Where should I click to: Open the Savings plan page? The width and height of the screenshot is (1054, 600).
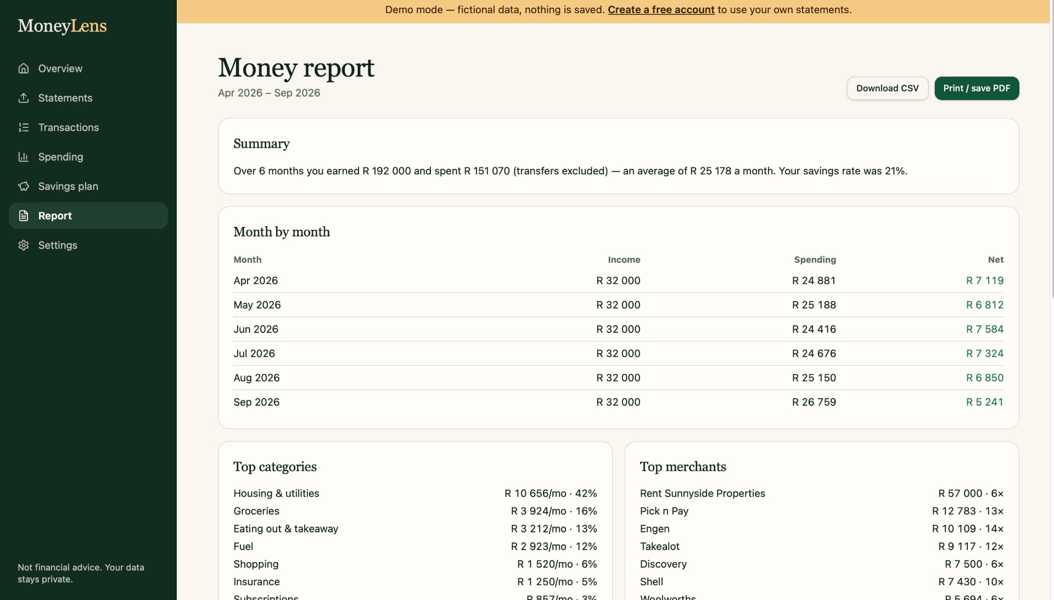click(x=88, y=186)
